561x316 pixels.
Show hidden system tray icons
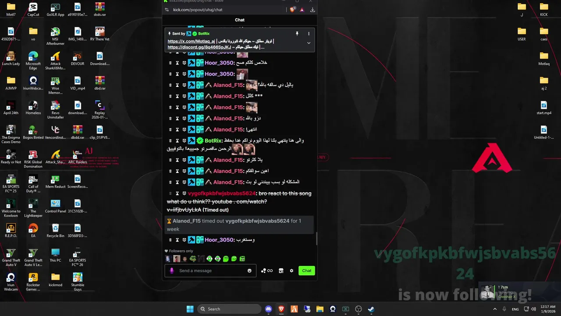(495, 309)
